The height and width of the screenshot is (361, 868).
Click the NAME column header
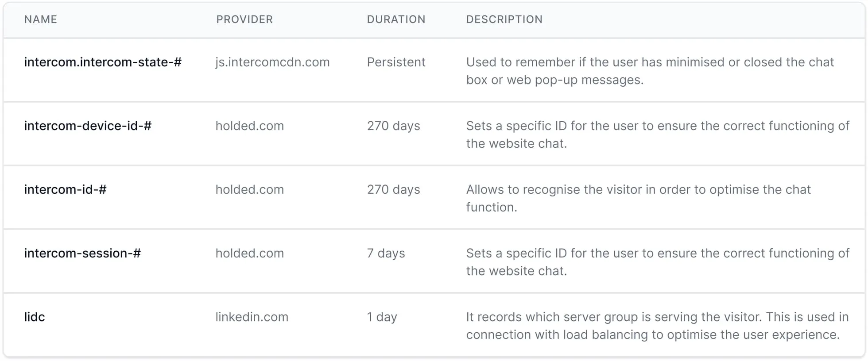coord(41,19)
